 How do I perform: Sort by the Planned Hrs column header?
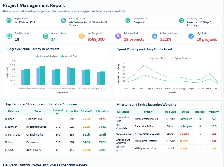click(58, 112)
